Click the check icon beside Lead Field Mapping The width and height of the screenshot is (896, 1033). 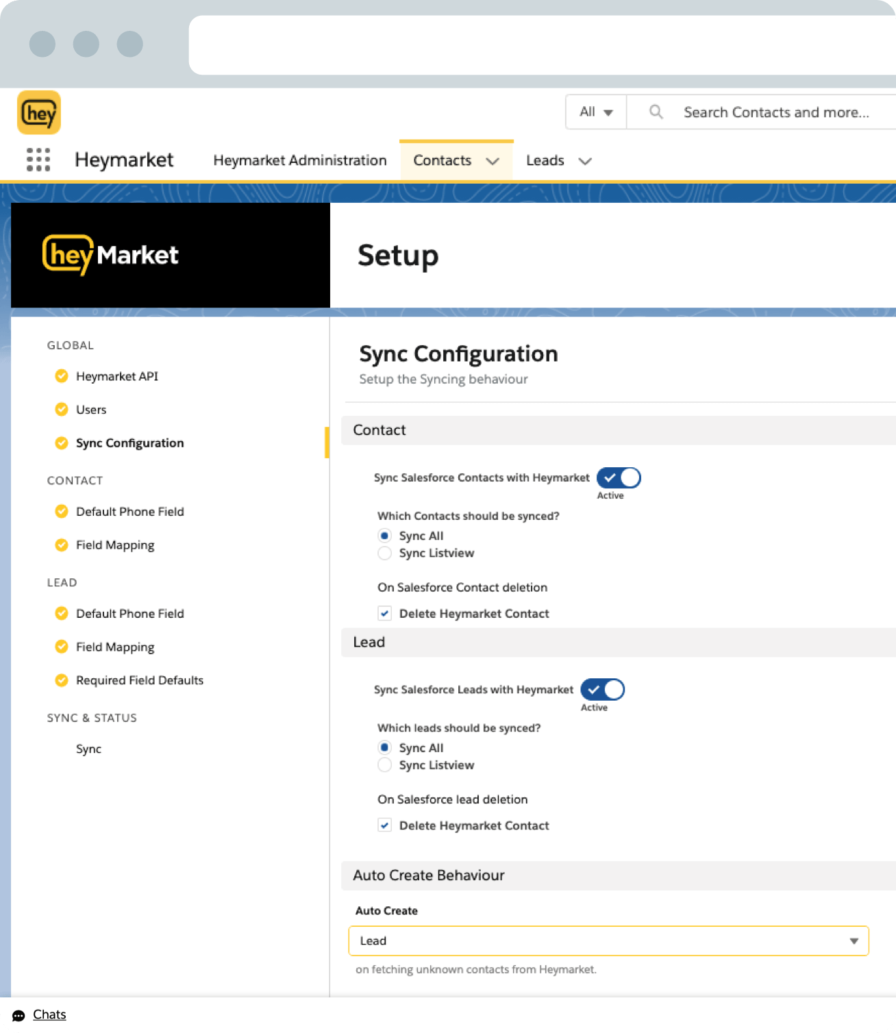62,647
